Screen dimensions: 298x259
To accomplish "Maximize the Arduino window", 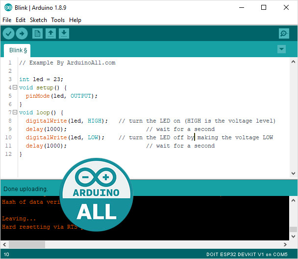I will coord(264,8).
